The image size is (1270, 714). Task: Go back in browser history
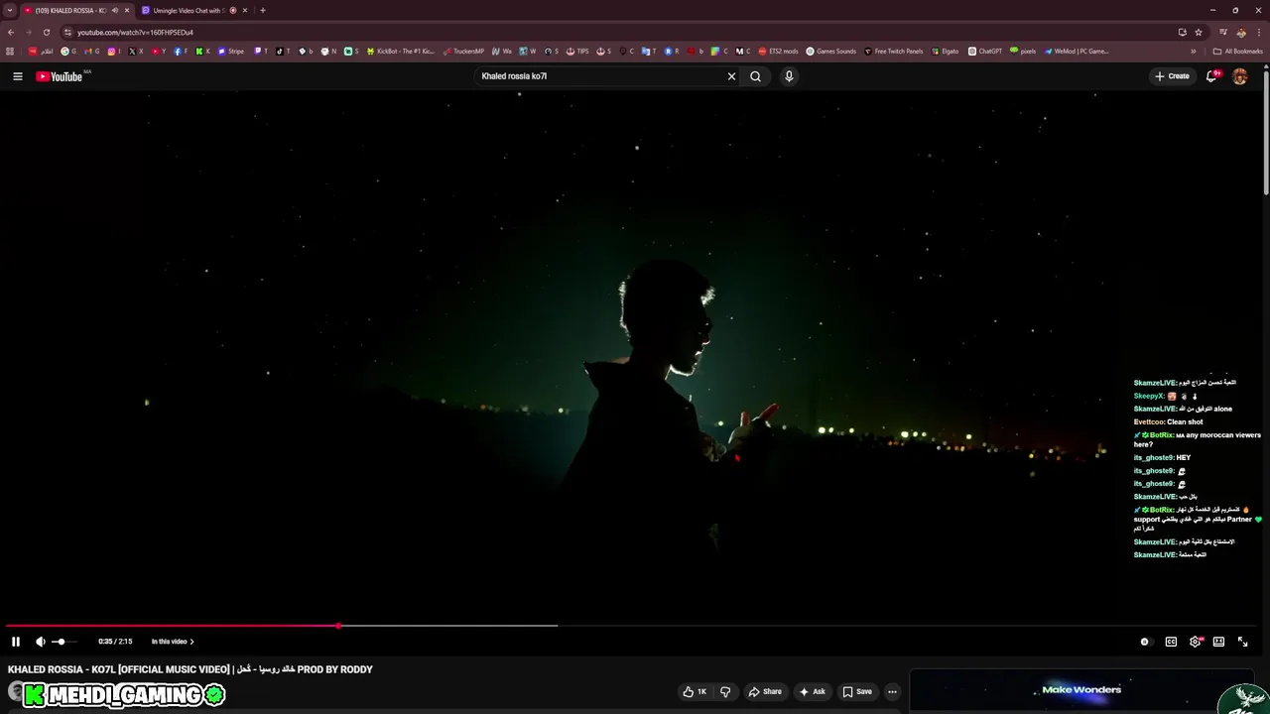12,32
